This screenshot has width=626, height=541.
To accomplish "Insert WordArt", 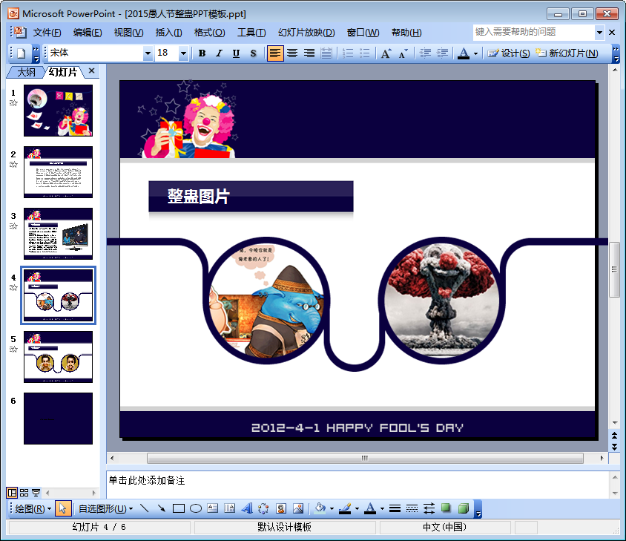I will click(247, 508).
